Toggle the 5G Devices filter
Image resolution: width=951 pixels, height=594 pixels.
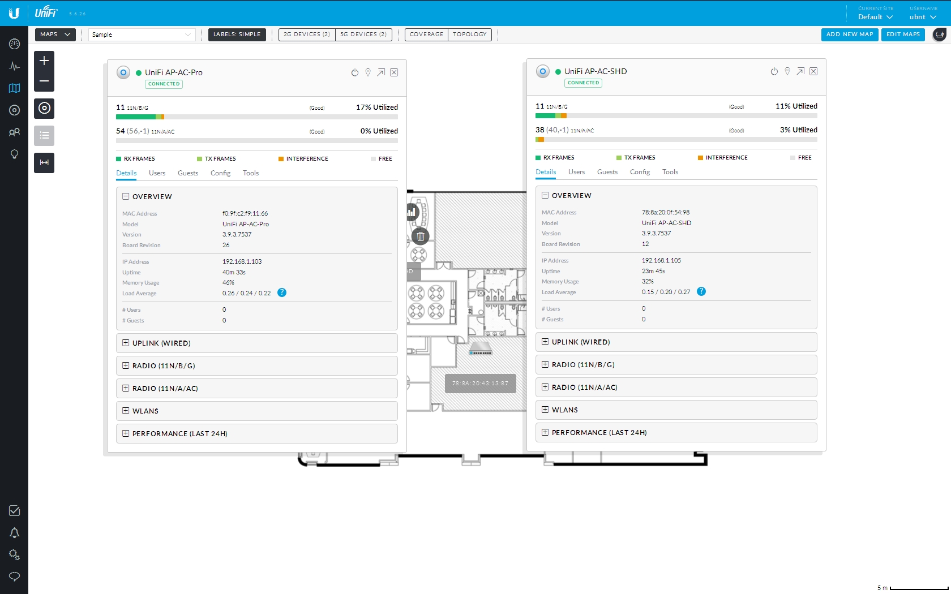point(363,35)
